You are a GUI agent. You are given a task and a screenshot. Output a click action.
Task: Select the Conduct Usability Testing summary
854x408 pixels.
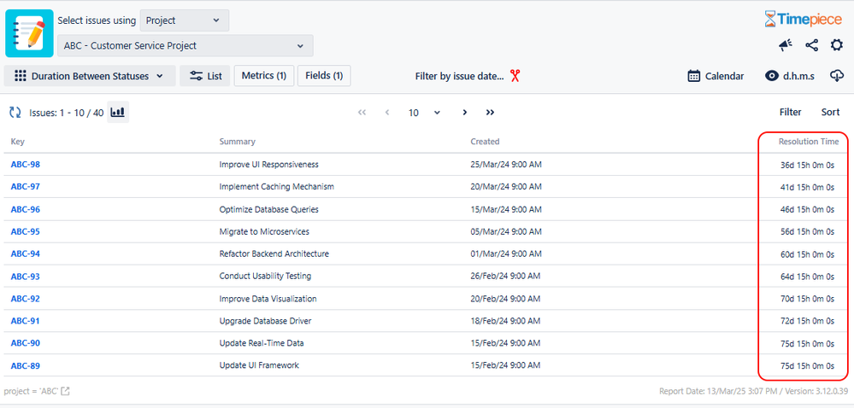(265, 277)
